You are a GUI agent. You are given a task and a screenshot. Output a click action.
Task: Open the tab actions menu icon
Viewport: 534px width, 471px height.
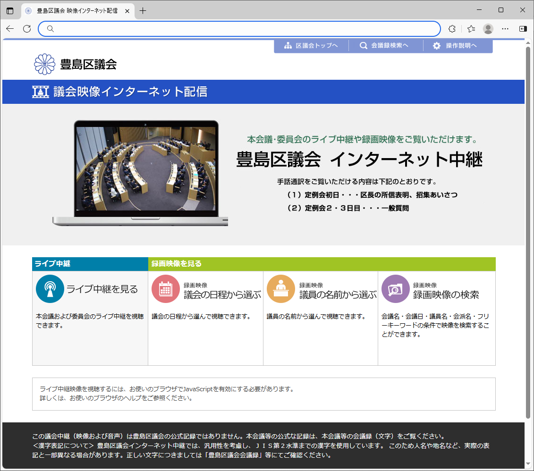[x=10, y=11]
